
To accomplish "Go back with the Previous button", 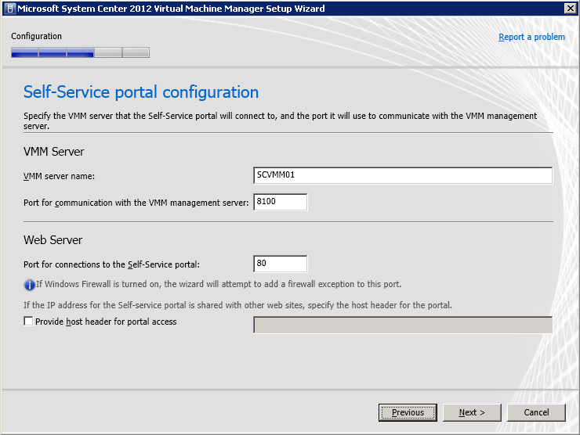I will click(x=408, y=412).
